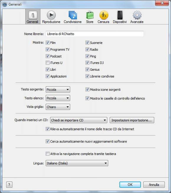Expand the Testo sorgente dropdown
171x193 pixels.
58,90
